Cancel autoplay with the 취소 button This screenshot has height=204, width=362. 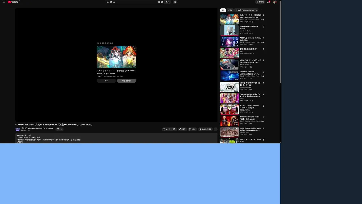point(106,81)
